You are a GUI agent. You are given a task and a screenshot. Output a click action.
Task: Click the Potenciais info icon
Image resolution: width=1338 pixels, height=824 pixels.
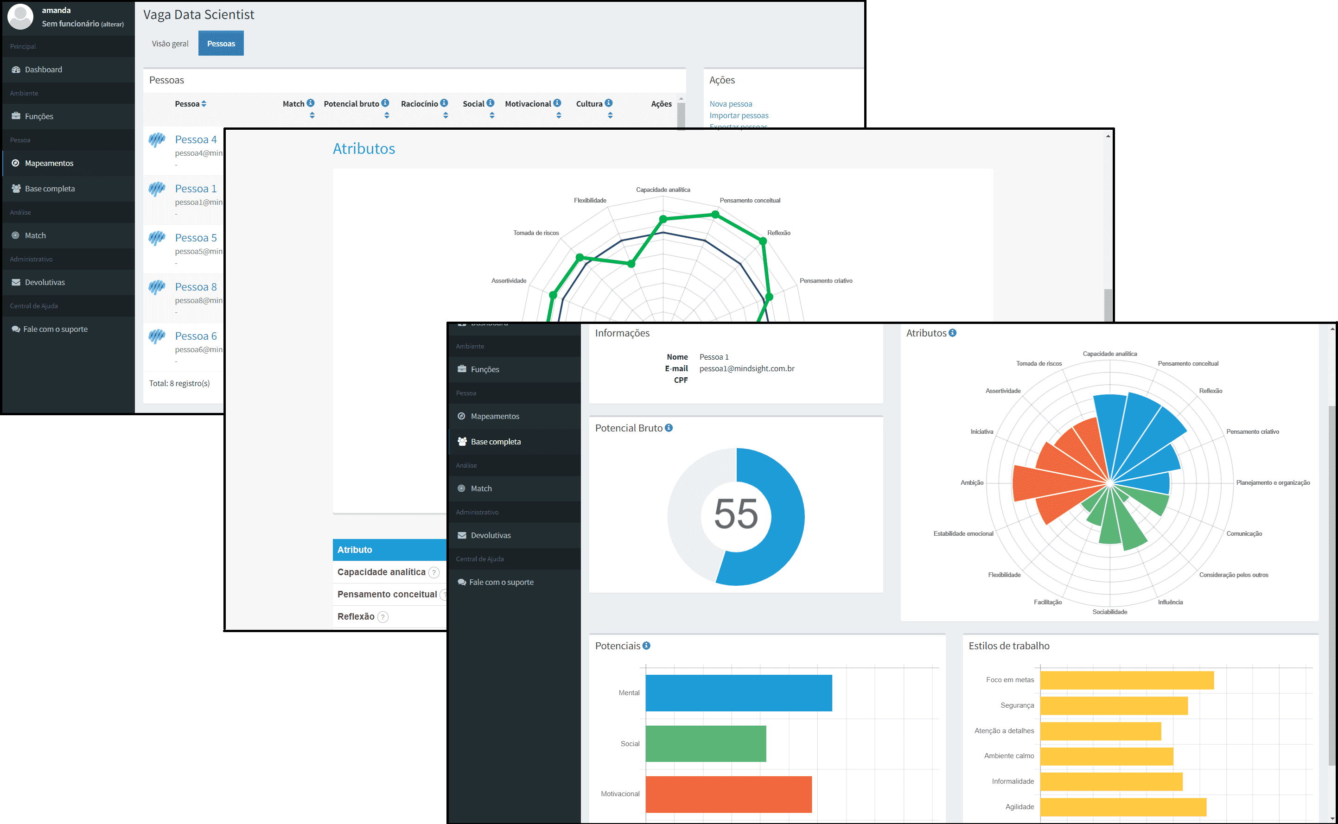pyautogui.click(x=646, y=645)
